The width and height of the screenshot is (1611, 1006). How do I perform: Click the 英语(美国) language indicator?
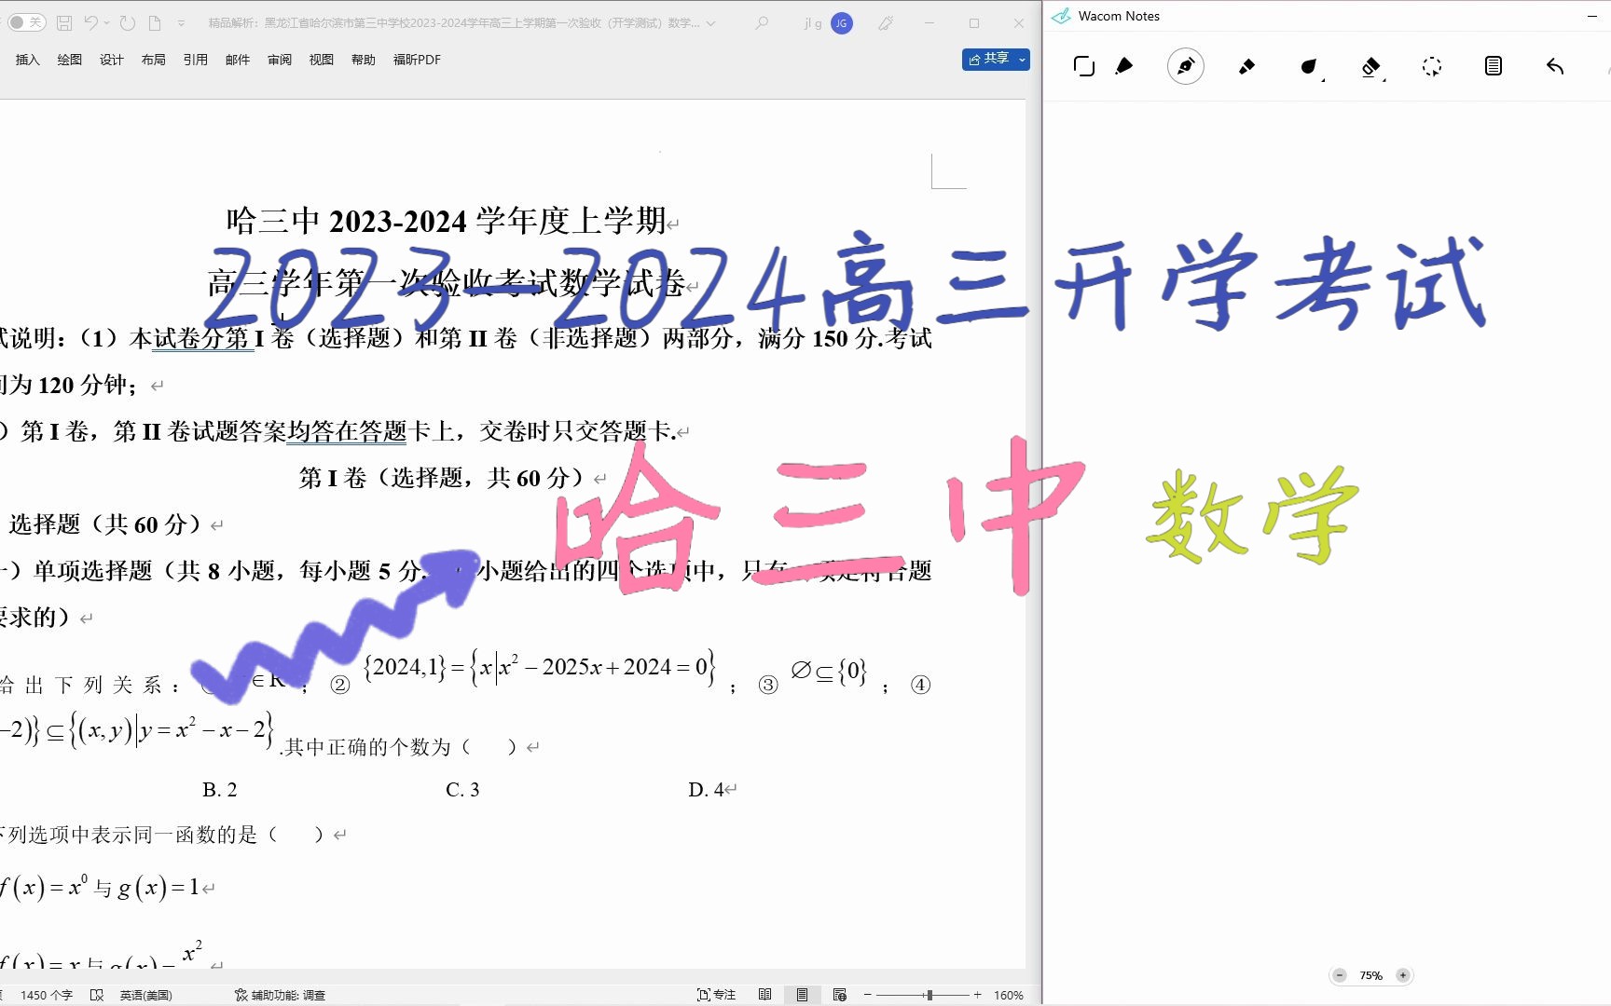point(145,995)
